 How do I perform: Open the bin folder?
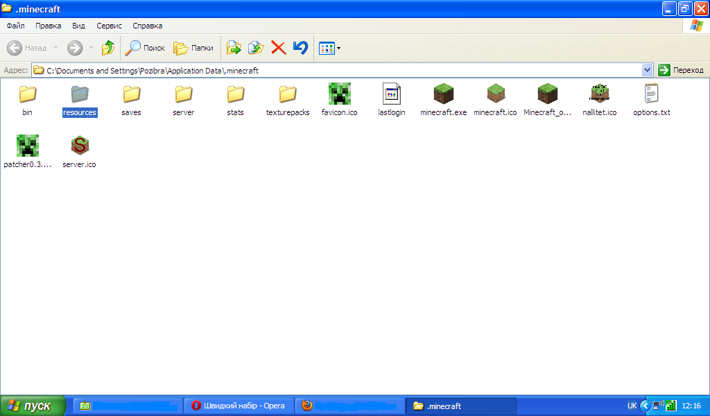[27, 94]
